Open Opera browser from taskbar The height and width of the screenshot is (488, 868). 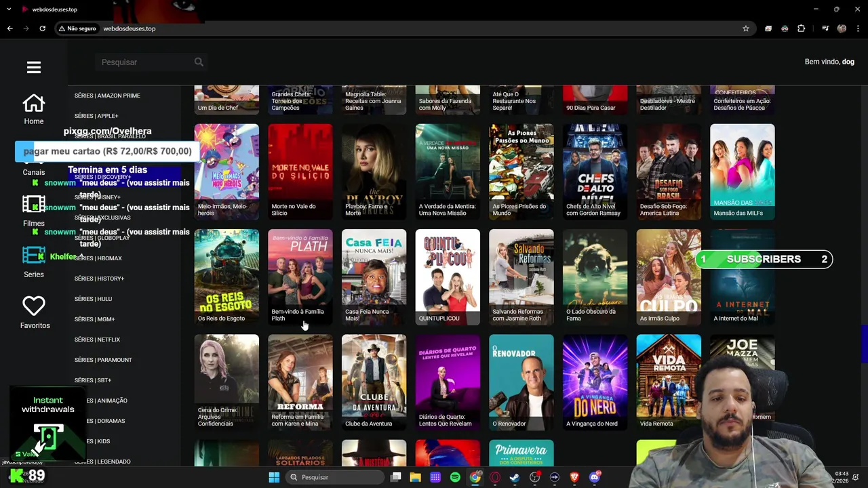[495, 477]
